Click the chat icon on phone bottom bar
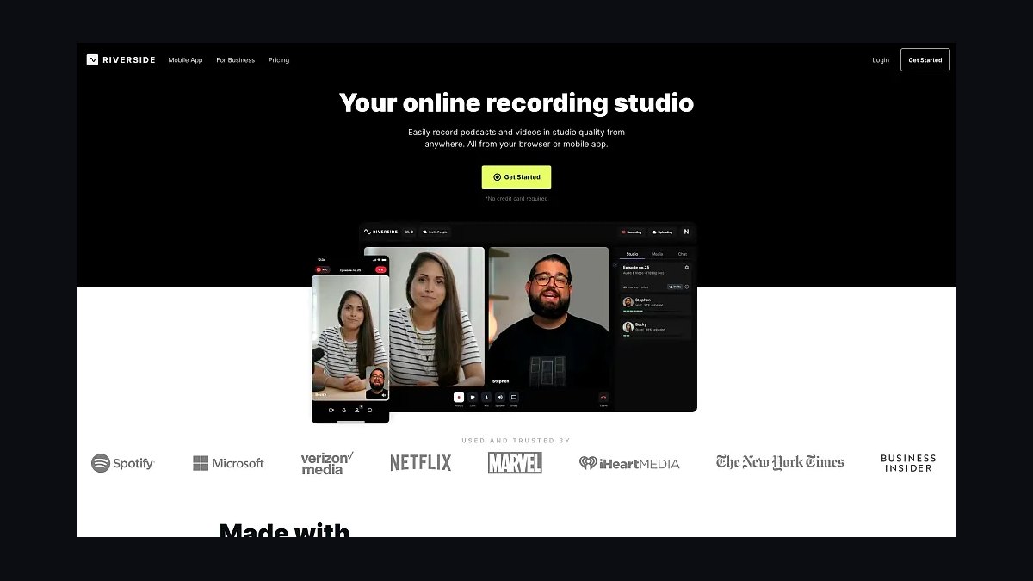 pyautogui.click(x=369, y=410)
